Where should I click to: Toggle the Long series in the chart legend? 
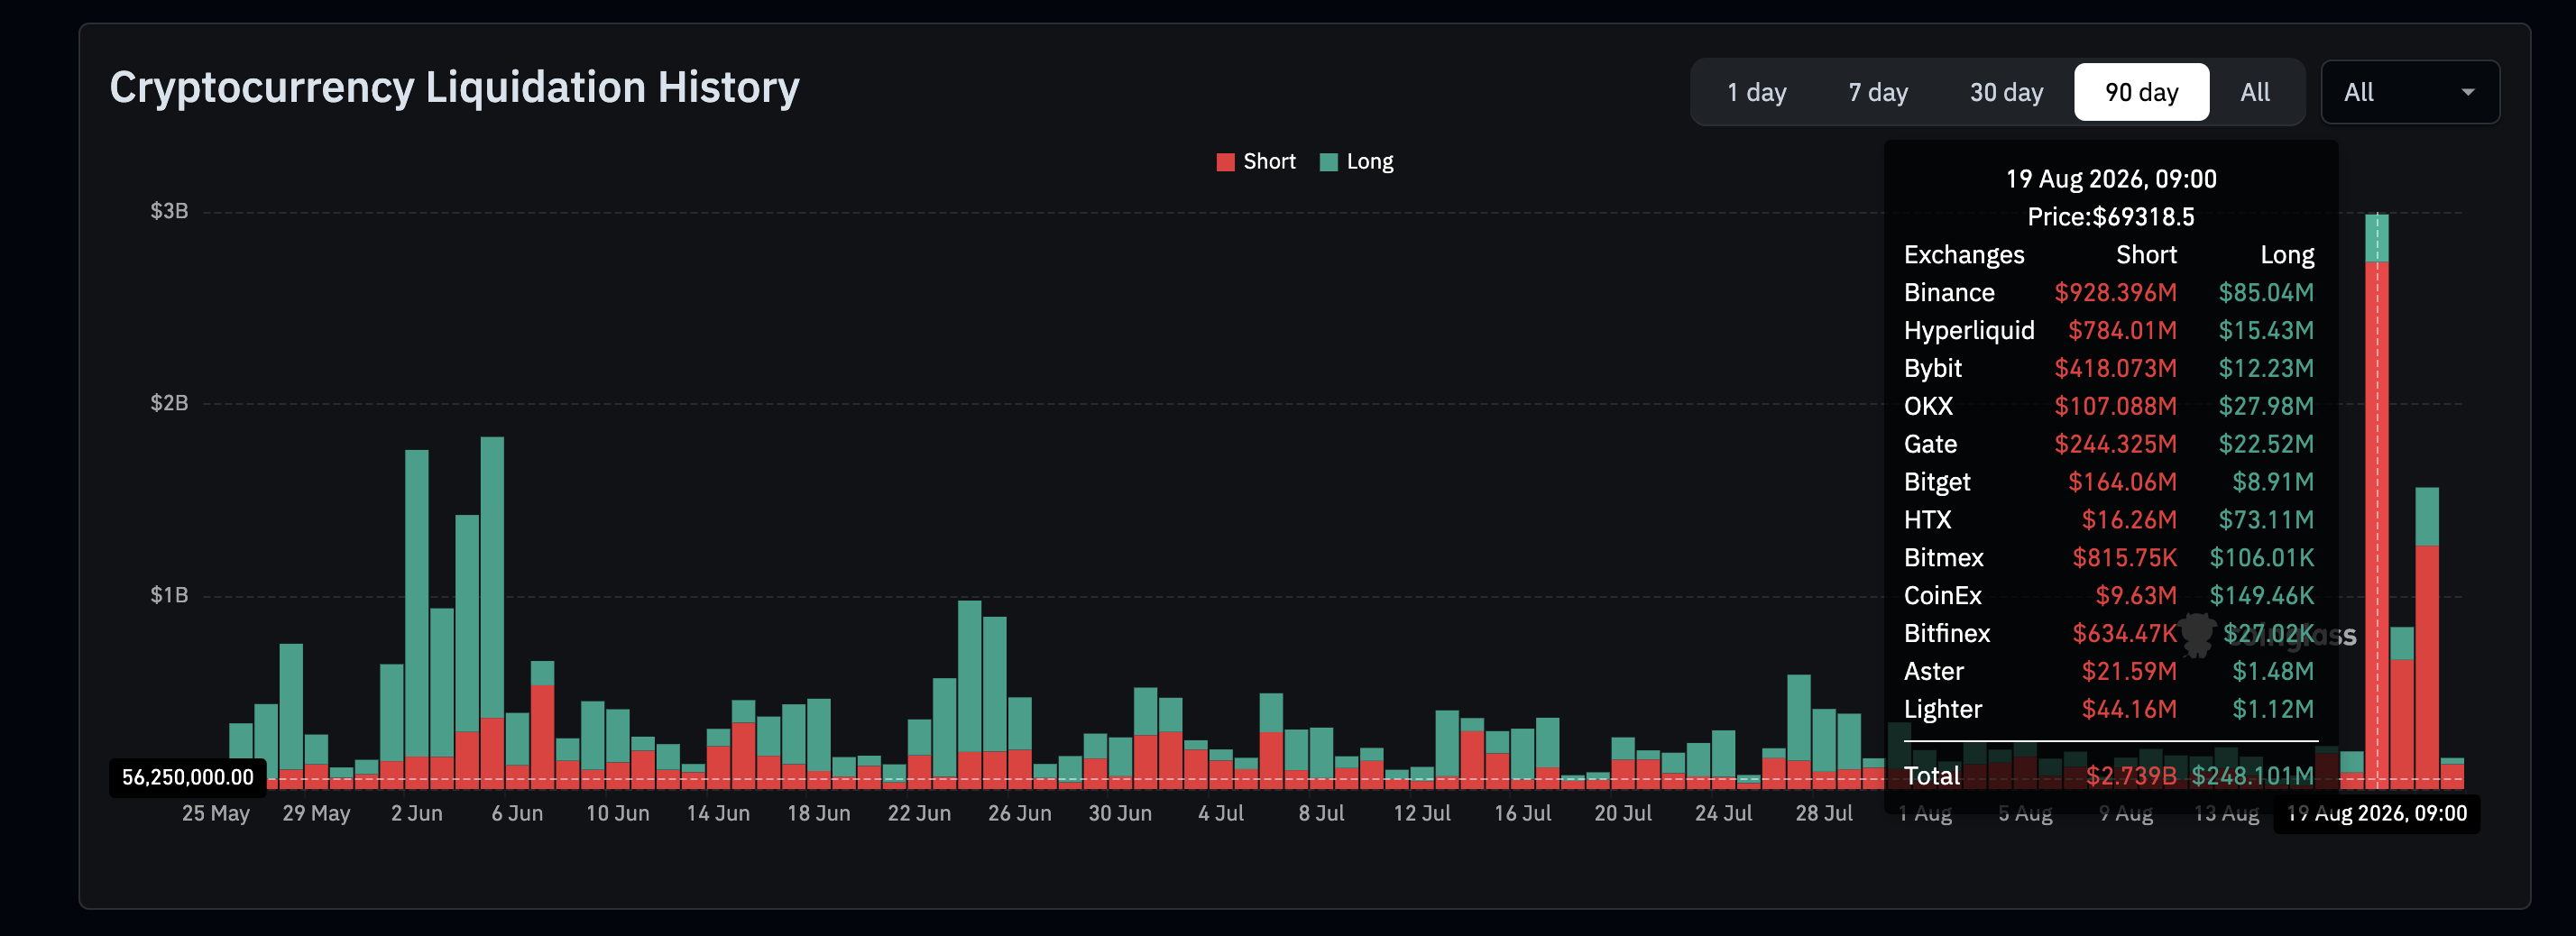pos(1357,161)
